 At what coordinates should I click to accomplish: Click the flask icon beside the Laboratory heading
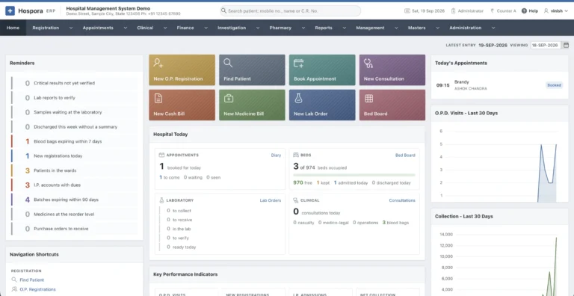(x=161, y=200)
